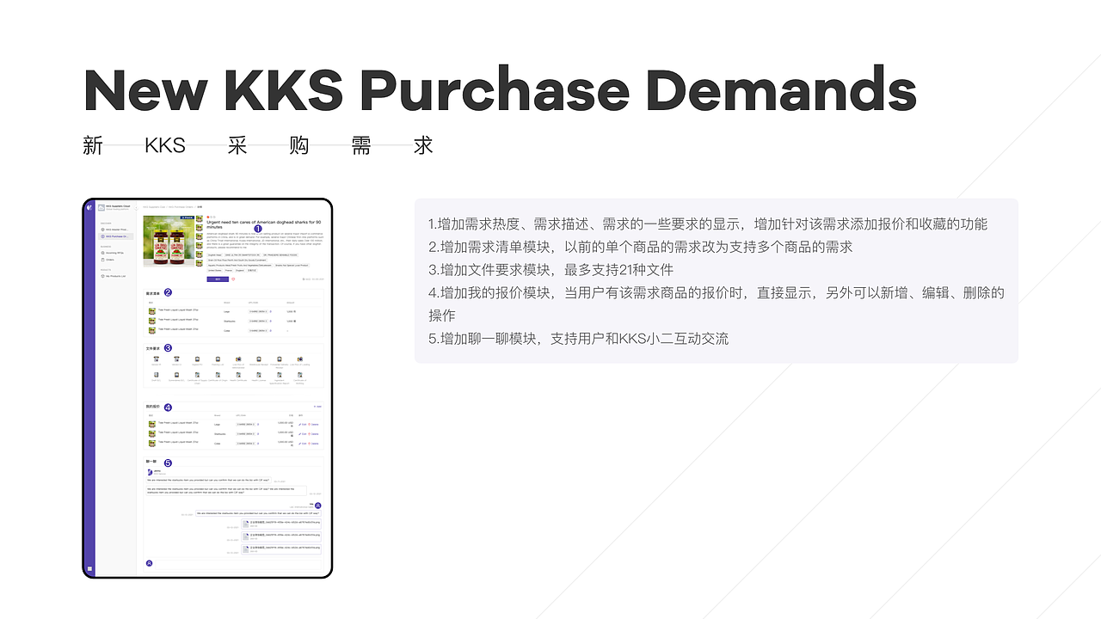Click the white square icon at sidebar bottom

(89, 569)
